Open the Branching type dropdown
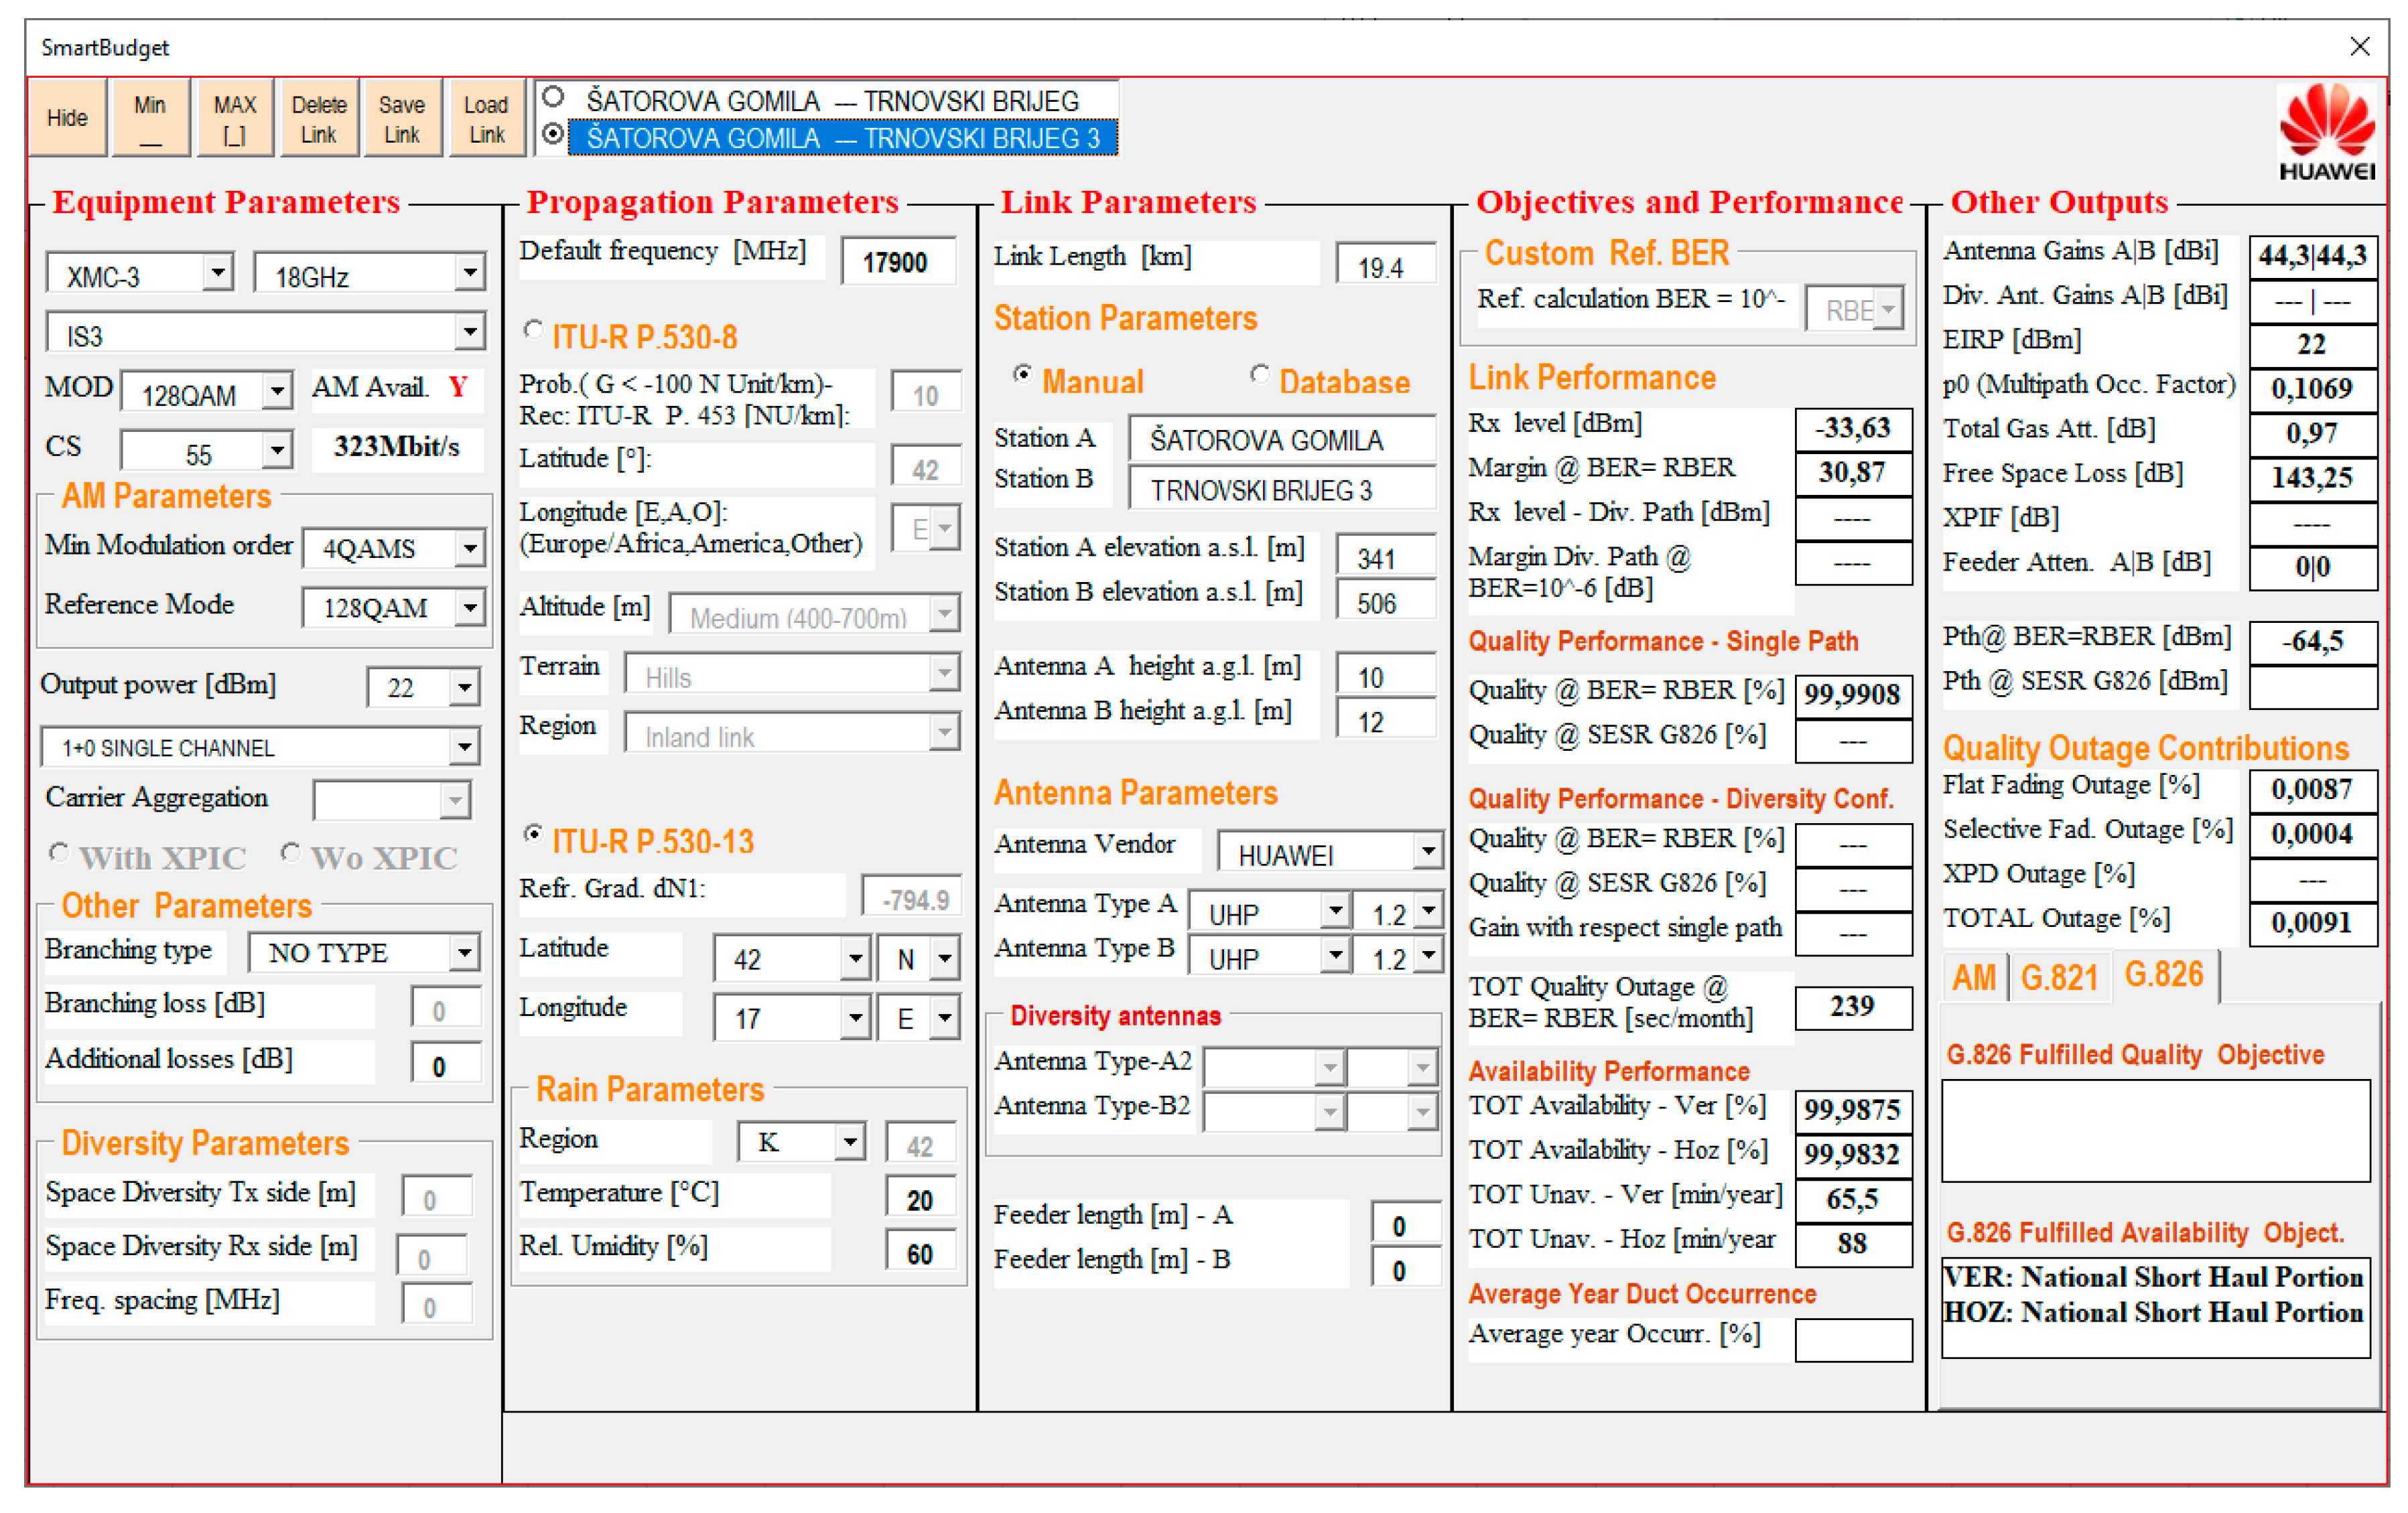The width and height of the screenshot is (2408, 1513). (464, 952)
